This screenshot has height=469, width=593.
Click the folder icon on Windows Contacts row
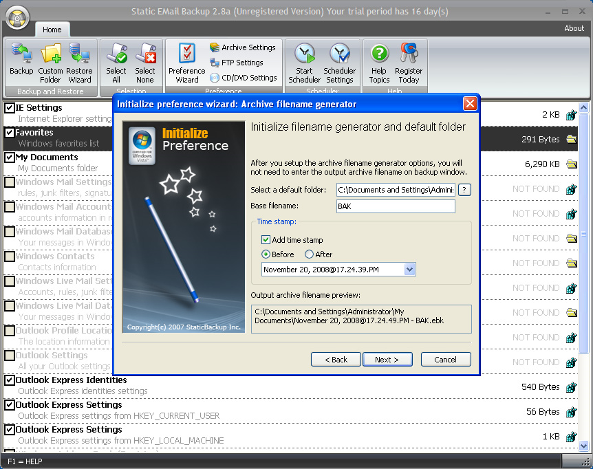coord(572,263)
